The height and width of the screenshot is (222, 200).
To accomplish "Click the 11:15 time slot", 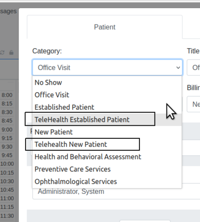I will (7, 207).
